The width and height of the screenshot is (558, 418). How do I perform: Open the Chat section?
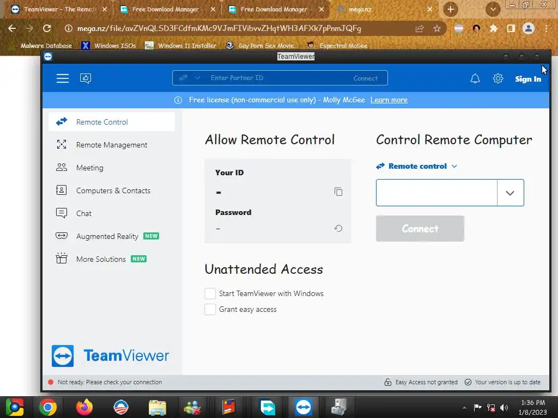tap(112, 213)
